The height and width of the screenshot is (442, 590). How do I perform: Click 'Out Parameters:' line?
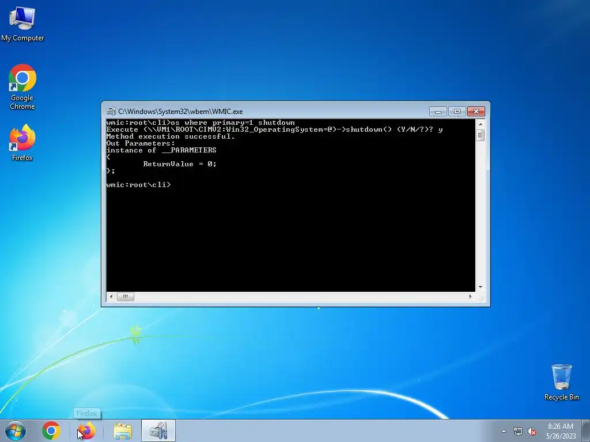tap(141, 143)
